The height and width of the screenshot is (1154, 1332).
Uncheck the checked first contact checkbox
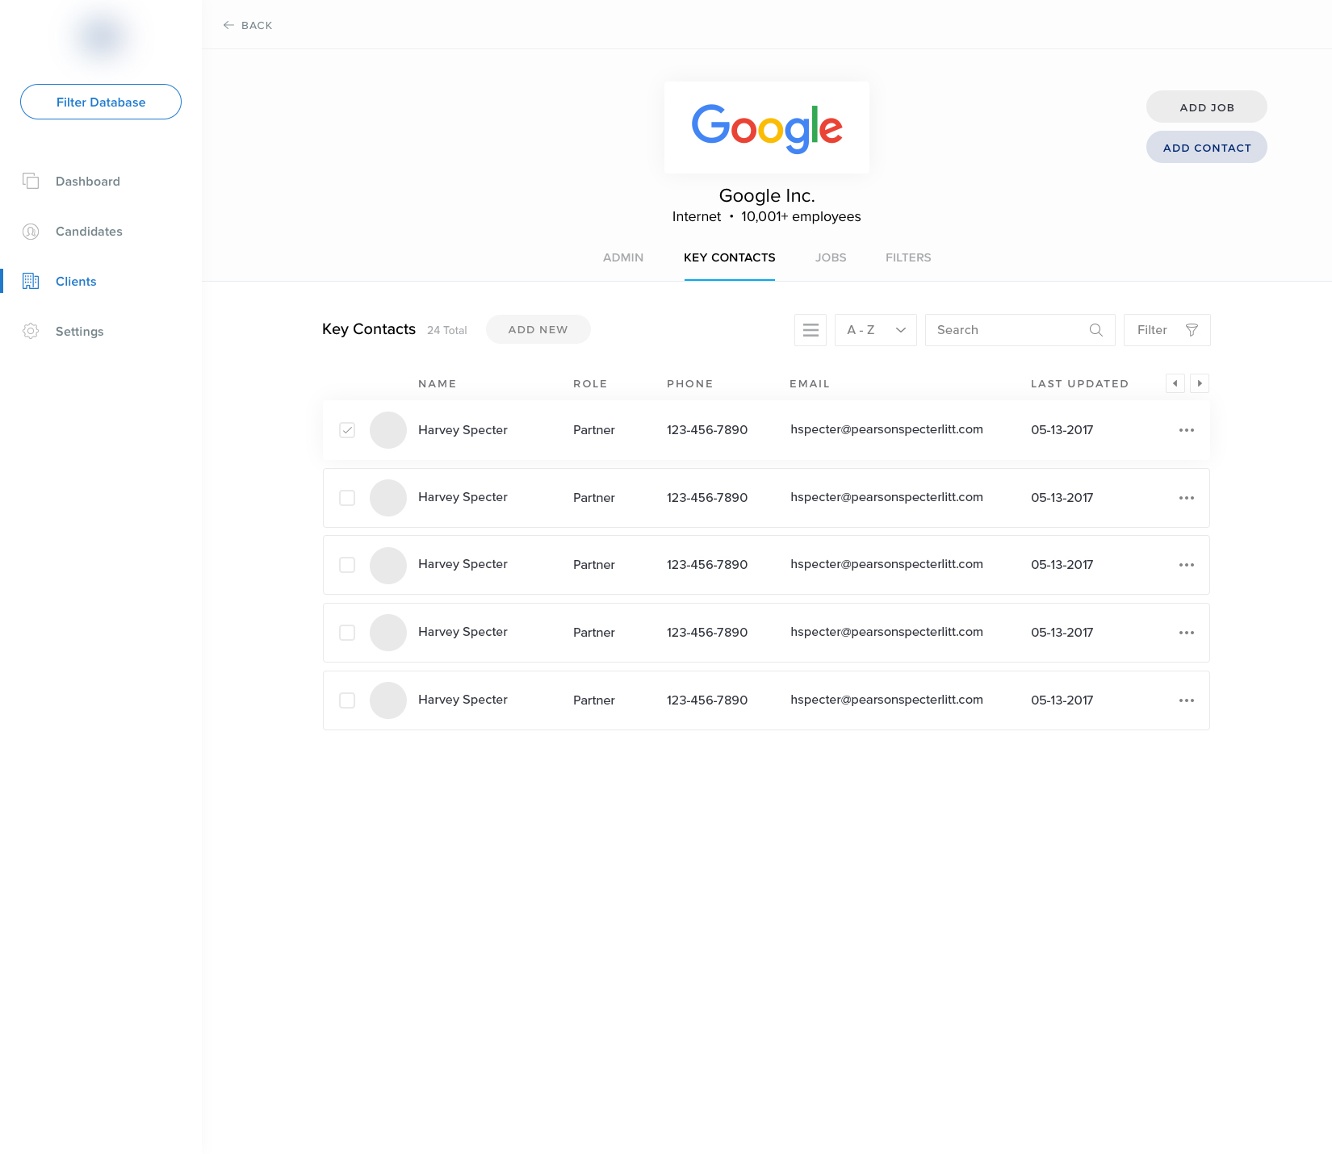point(347,430)
